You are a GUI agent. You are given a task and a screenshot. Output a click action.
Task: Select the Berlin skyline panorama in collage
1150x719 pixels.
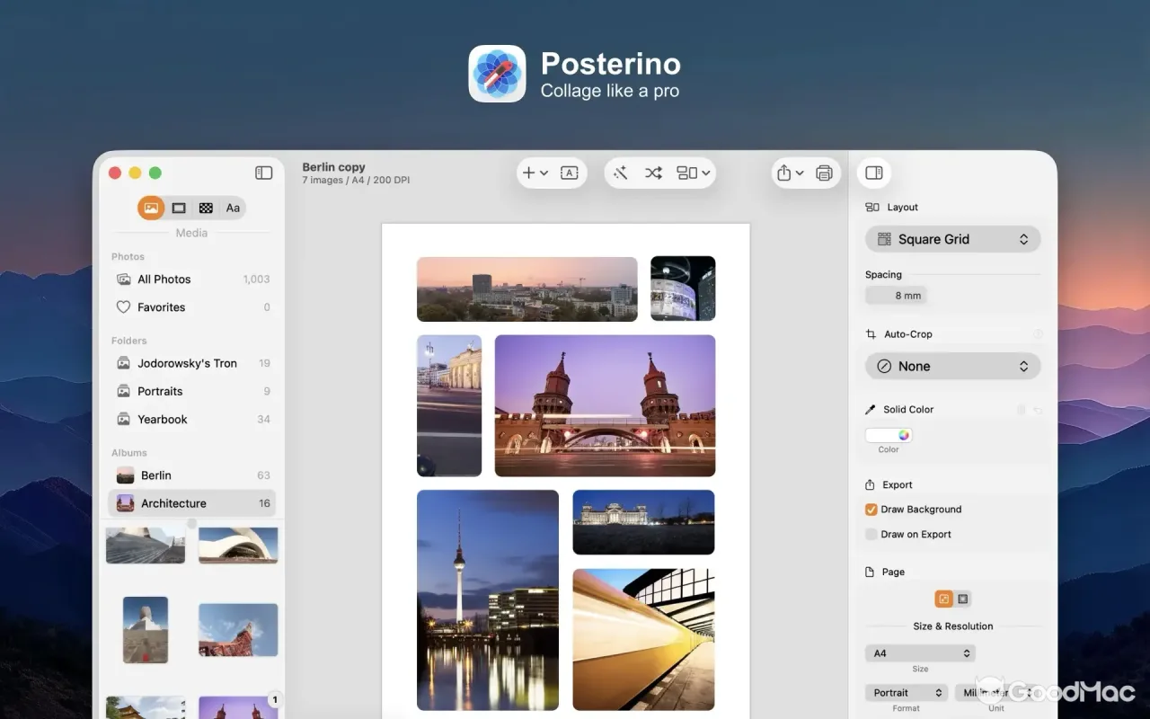tap(527, 289)
